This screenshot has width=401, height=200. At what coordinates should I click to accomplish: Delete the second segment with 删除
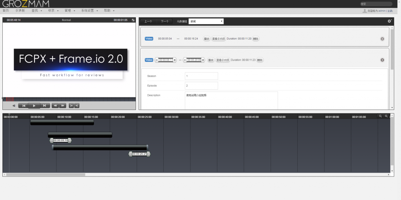coord(260,60)
